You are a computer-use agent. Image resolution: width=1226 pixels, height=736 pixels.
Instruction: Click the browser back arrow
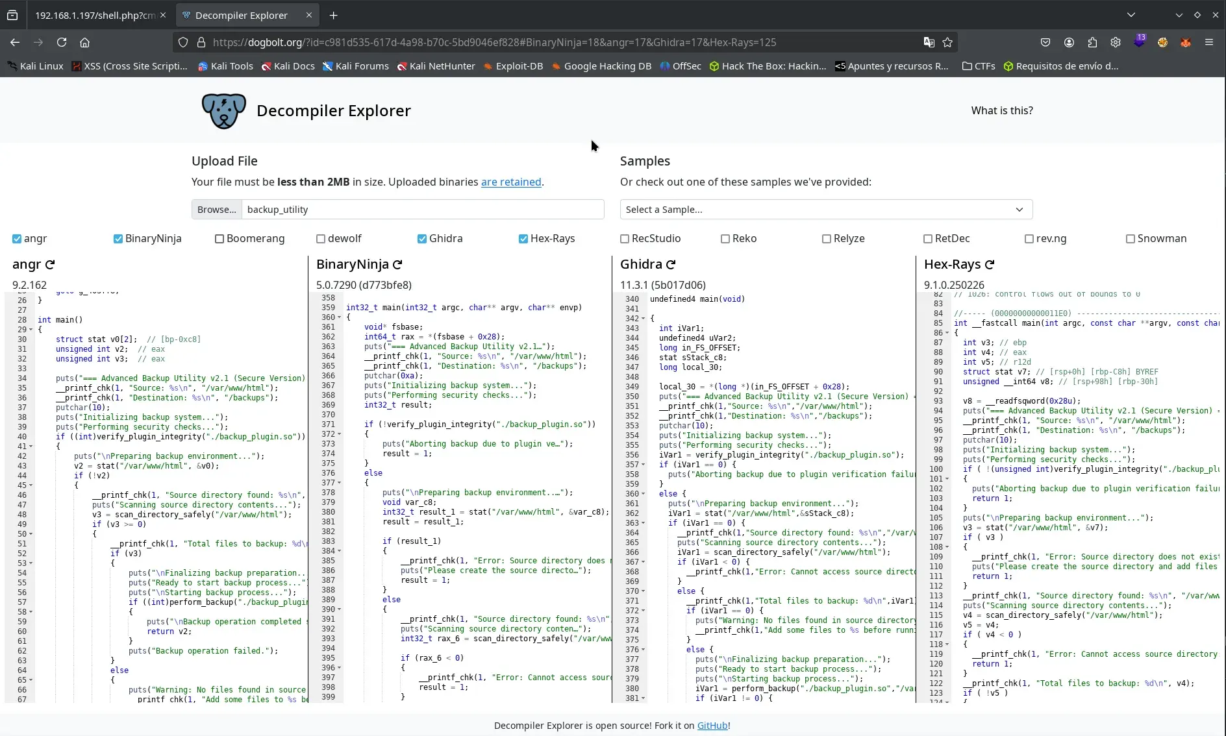[x=14, y=42]
